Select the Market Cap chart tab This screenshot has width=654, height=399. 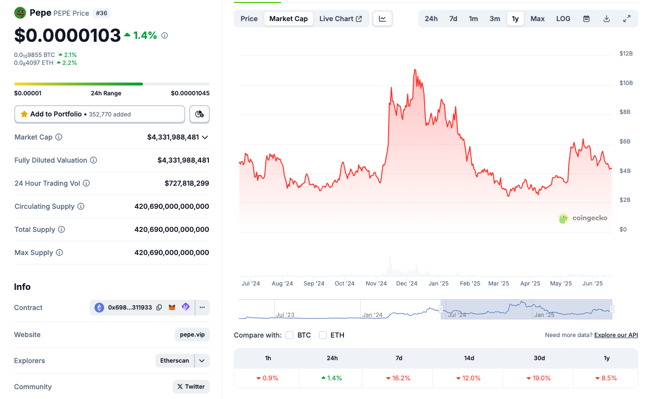tap(288, 19)
